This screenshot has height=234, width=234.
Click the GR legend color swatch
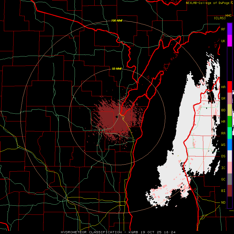[x=230, y=99]
